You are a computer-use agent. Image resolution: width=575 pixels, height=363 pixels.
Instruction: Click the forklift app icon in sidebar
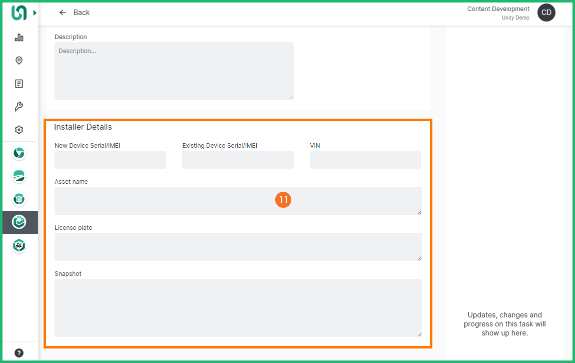19,245
